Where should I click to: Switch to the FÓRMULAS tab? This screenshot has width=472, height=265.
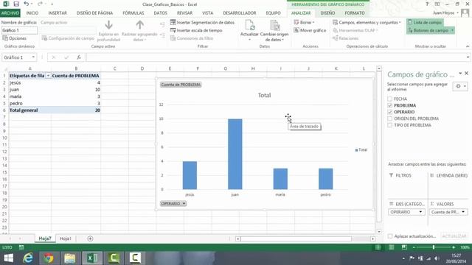click(133, 13)
